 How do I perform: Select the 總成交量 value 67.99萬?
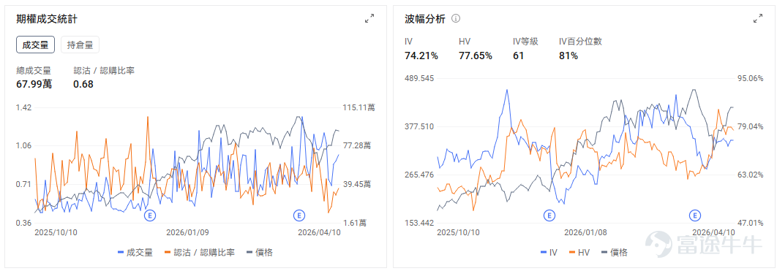click(34, 84)
